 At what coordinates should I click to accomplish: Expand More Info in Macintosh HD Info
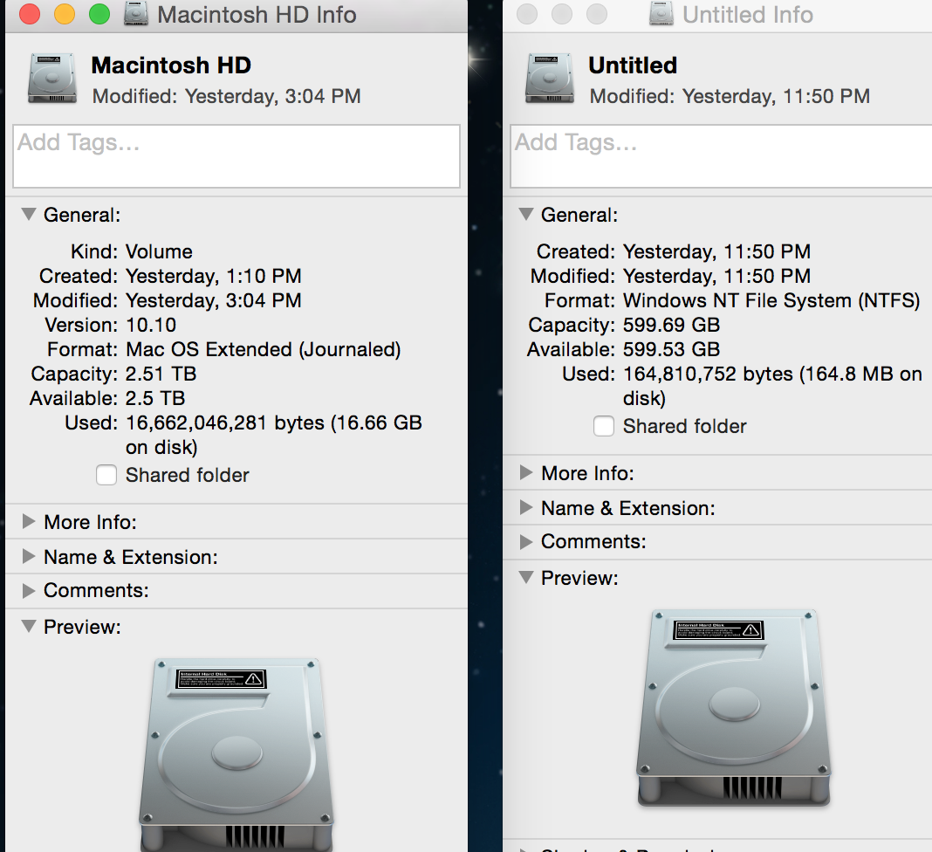[x=29, y=521]
